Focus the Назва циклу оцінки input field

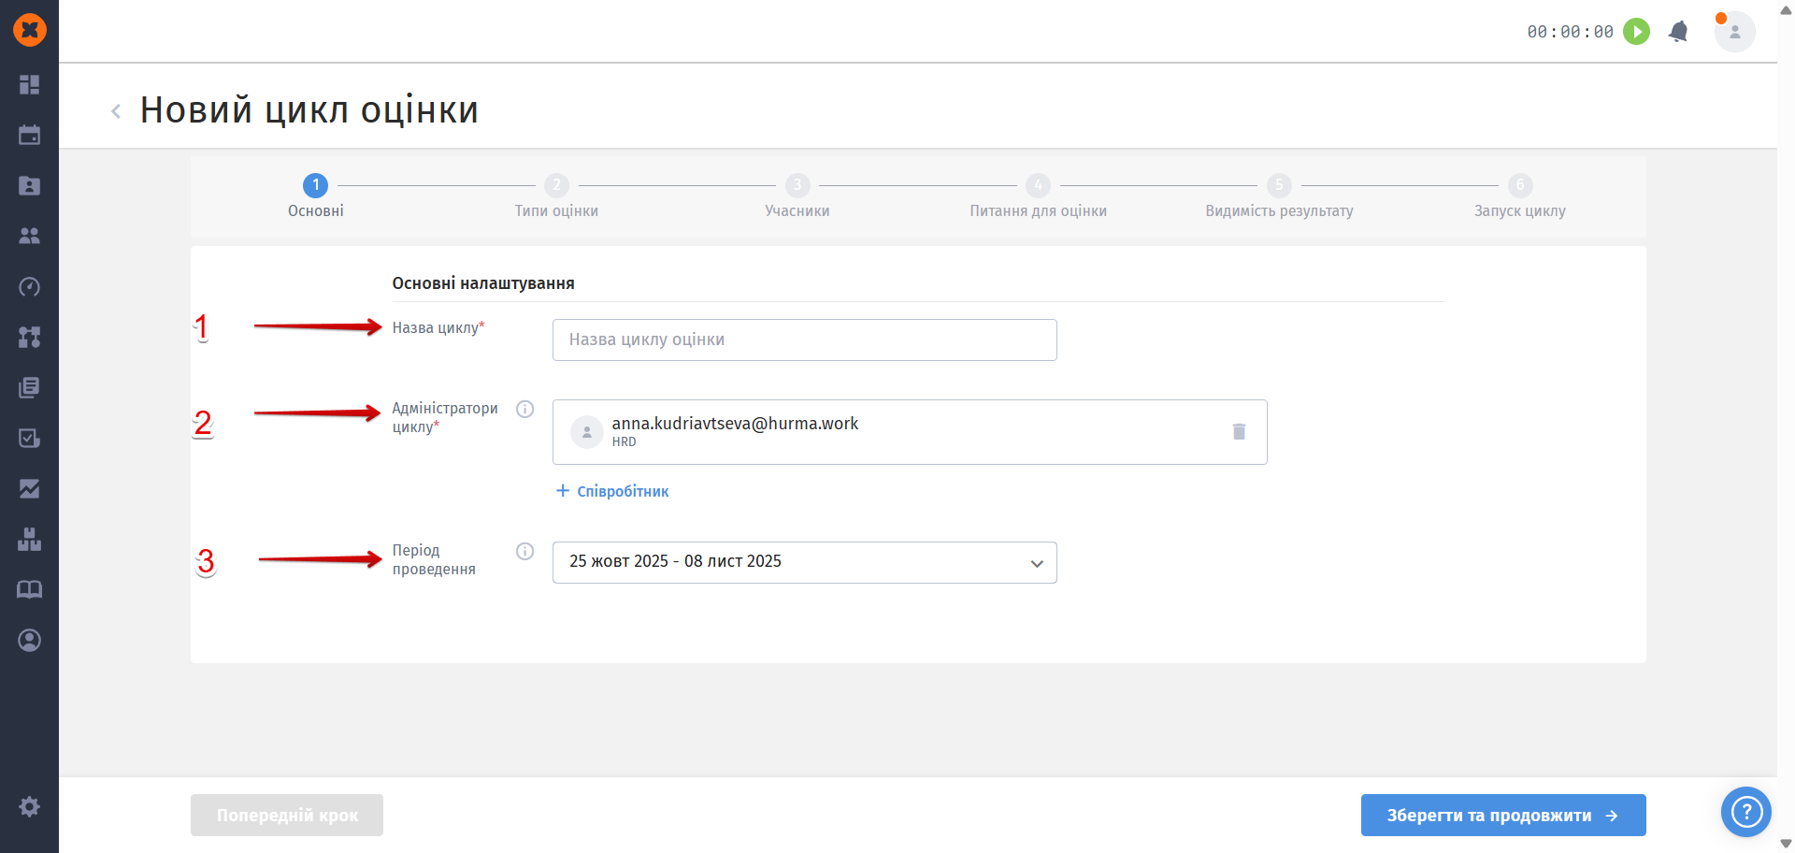(805, 340)
